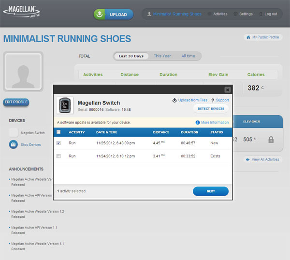The width and height of the screenshot is (290, 260).
Task: Open the Magellan Active Website Version 1.1 announcement
Action: point(38,246)
